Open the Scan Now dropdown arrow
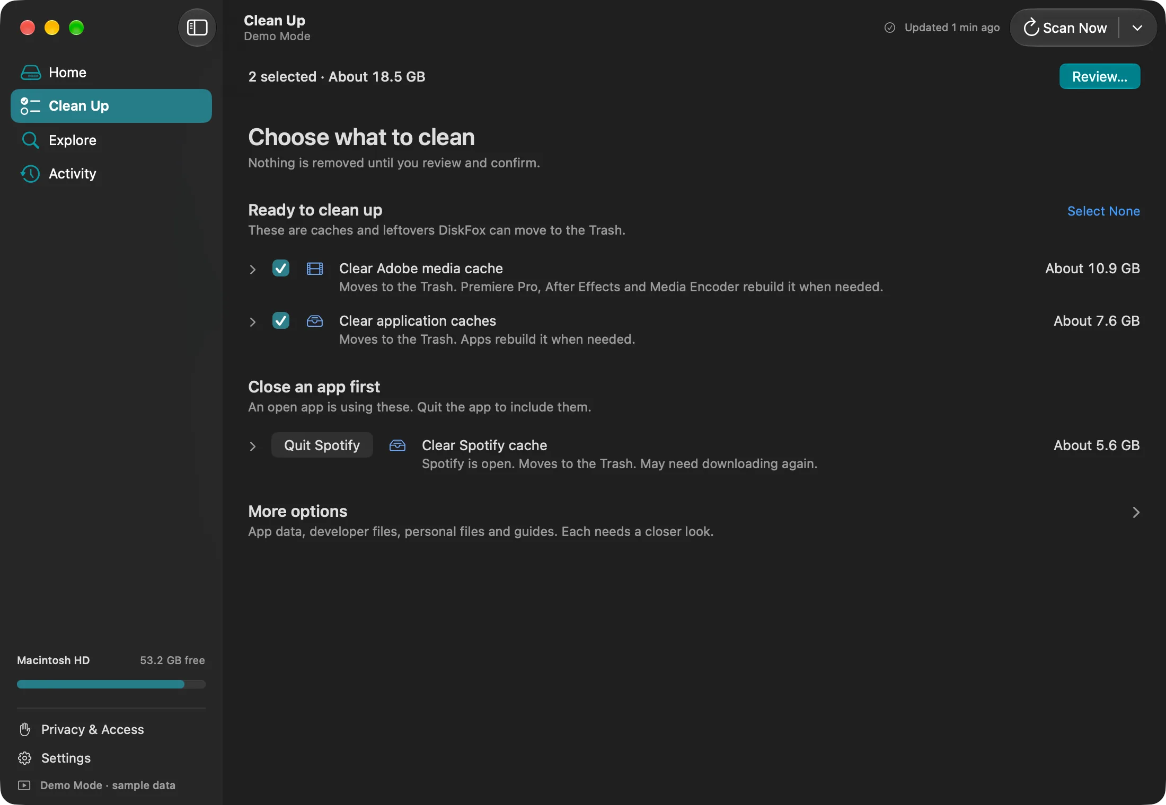 1137,28
